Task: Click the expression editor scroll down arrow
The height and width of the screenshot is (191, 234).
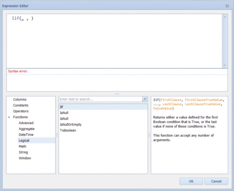Action: pos(225,65)
